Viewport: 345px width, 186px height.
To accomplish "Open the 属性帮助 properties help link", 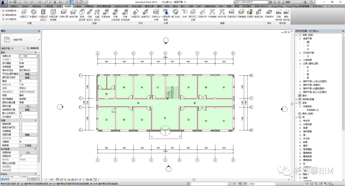I will [5, 179].
